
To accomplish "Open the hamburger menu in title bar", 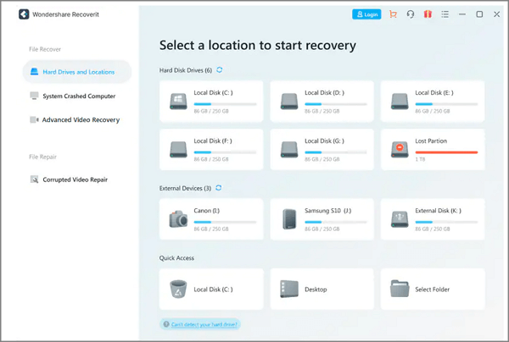I will click(445, 14).
